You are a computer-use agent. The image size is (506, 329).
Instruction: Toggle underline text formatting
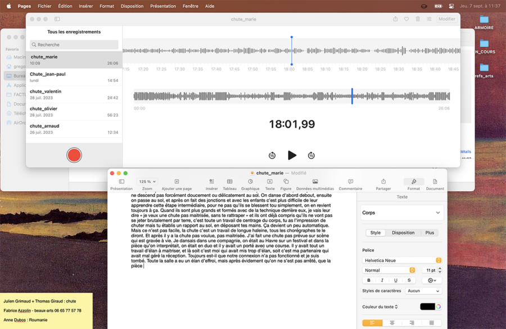tap(396, 280)
